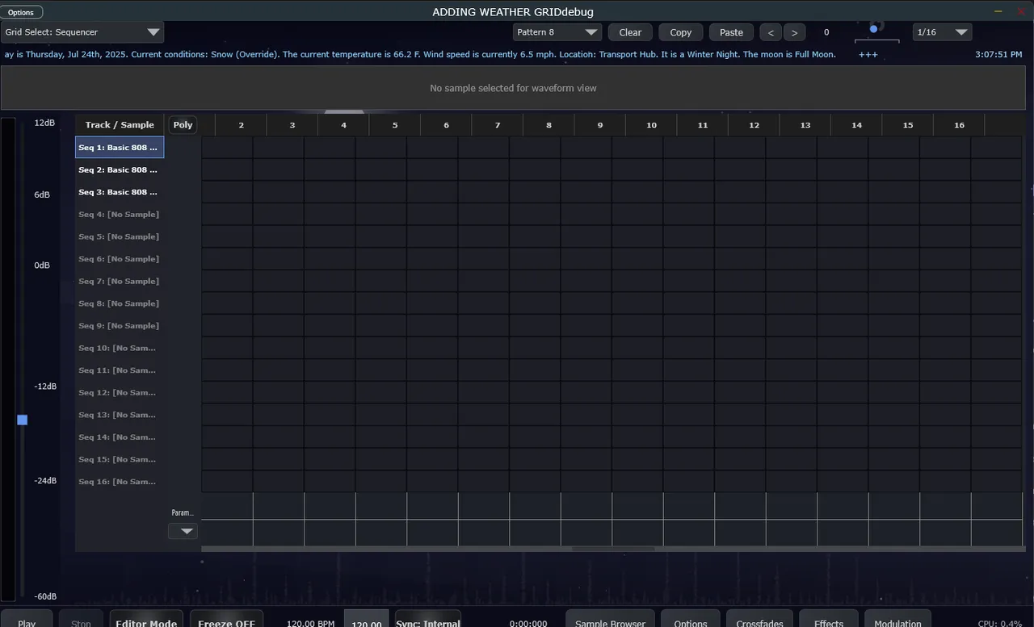Open Options menu in title bar
The image size is (1034, 627).
coord(22,12)
